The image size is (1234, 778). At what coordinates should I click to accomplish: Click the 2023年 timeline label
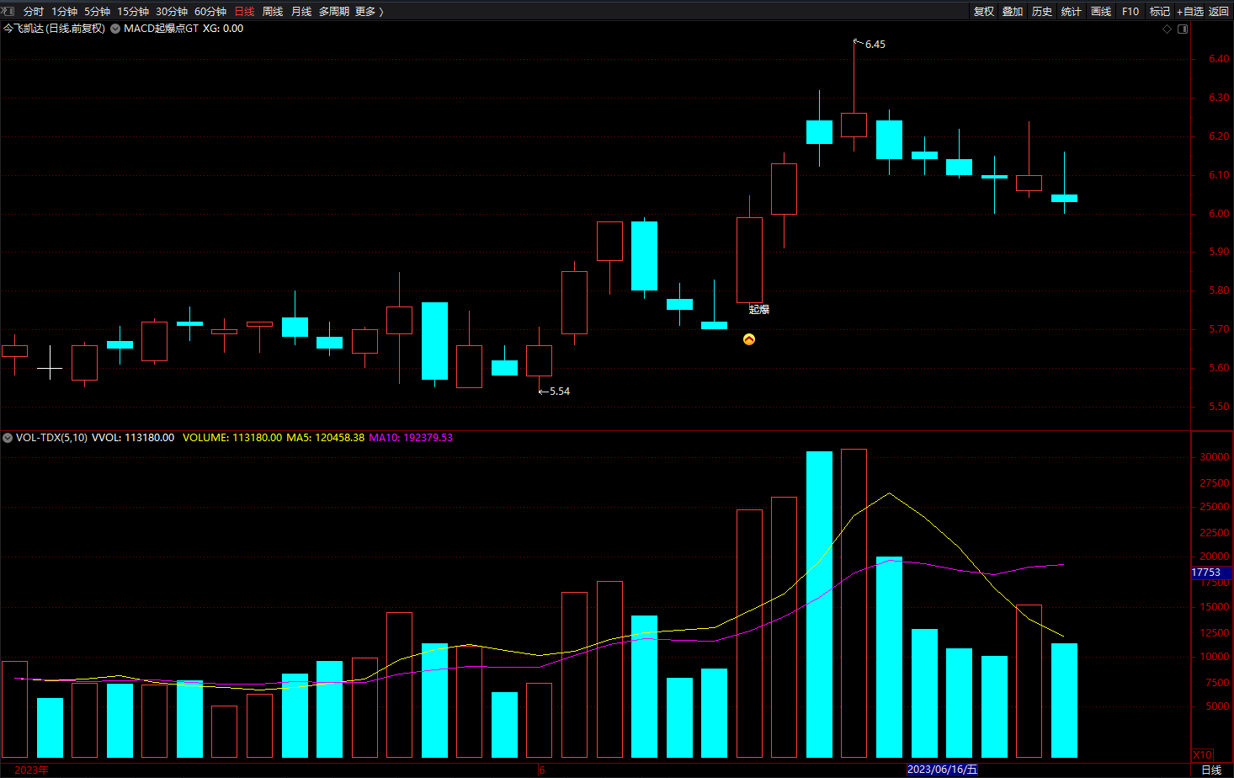[x=31, y=770]
